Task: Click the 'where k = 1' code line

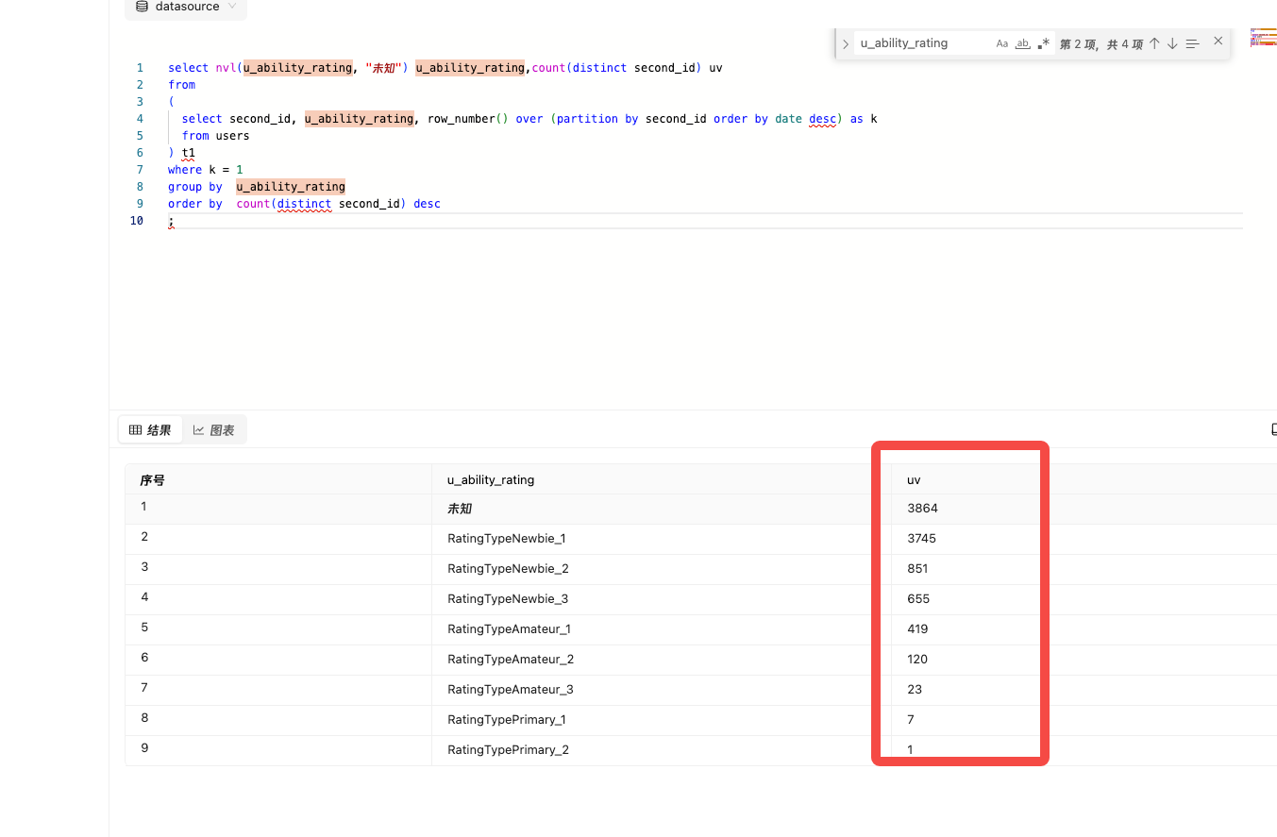Action: point(206,170)
